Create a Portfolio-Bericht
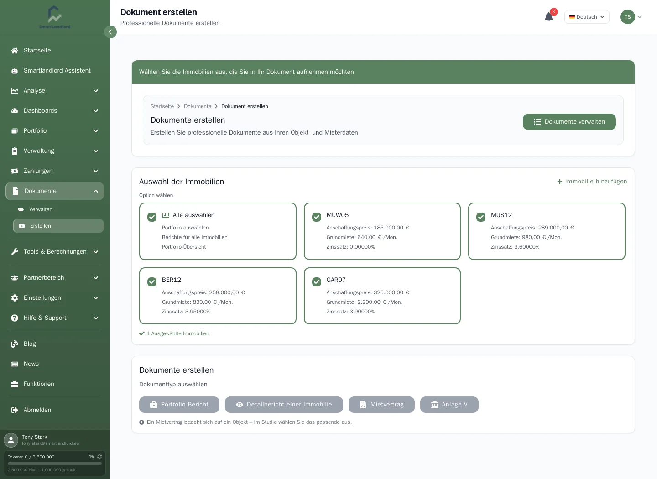The width and height of the screenshot is (657, 479). click(x=179, y=405)
